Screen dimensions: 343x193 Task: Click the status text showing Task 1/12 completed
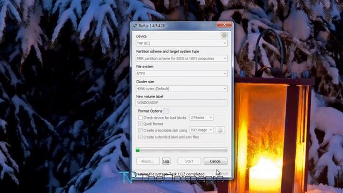[x=170, y=174]
